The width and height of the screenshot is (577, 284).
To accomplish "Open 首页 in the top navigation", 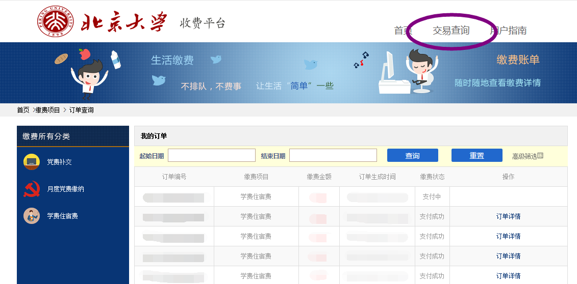I will point(403,31).
